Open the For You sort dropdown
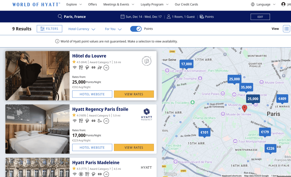 [113, 29]
